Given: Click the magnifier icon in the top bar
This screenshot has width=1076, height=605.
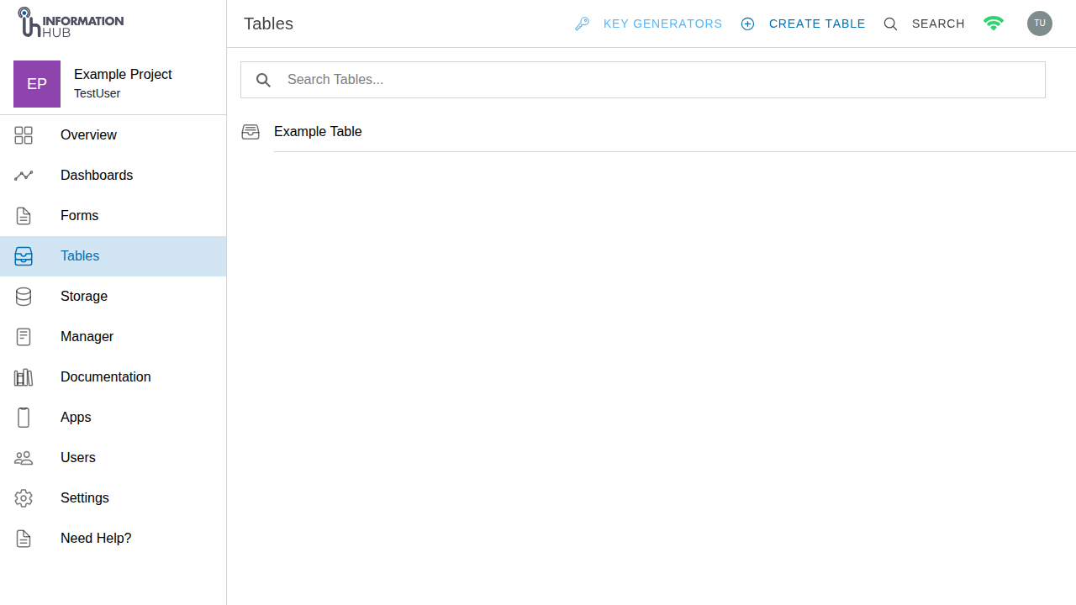Looking at the screenshot, I should 890,24.
